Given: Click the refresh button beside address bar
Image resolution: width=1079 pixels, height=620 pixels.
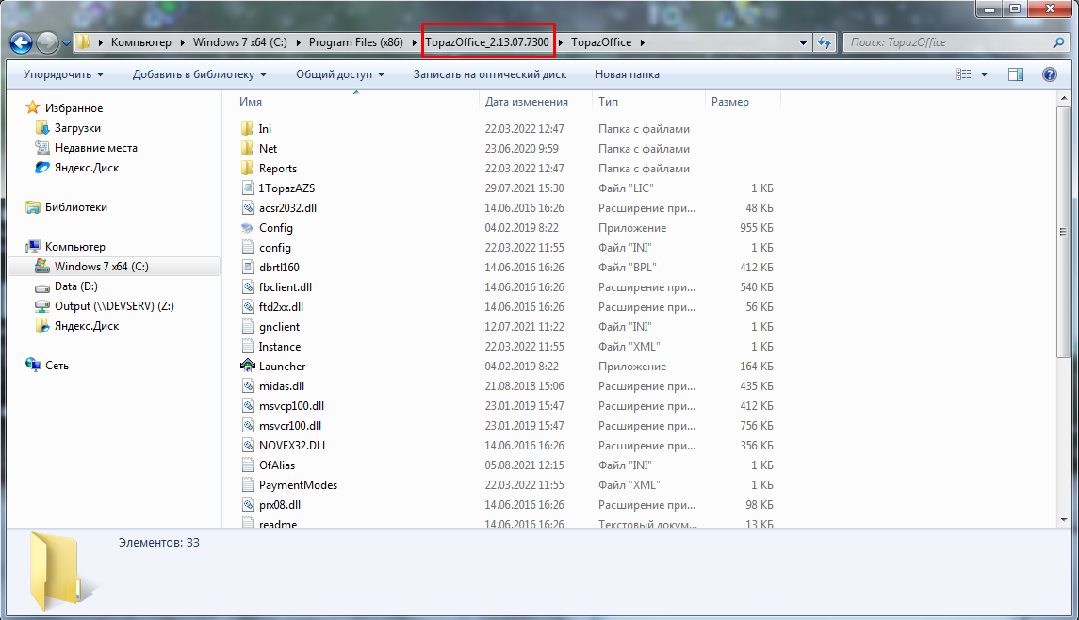Looking at the screenshot, I should click(x=825, y=42).
